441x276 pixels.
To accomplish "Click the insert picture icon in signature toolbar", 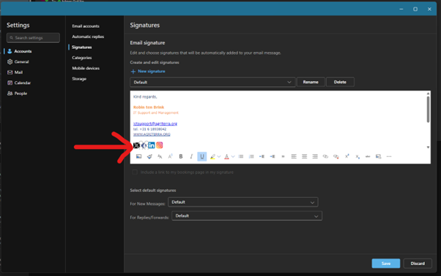I will [x=138, y=156].
